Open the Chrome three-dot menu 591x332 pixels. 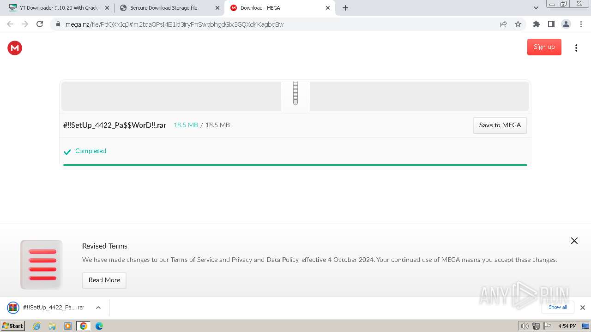pyautogui.click(x=581, y=24)
